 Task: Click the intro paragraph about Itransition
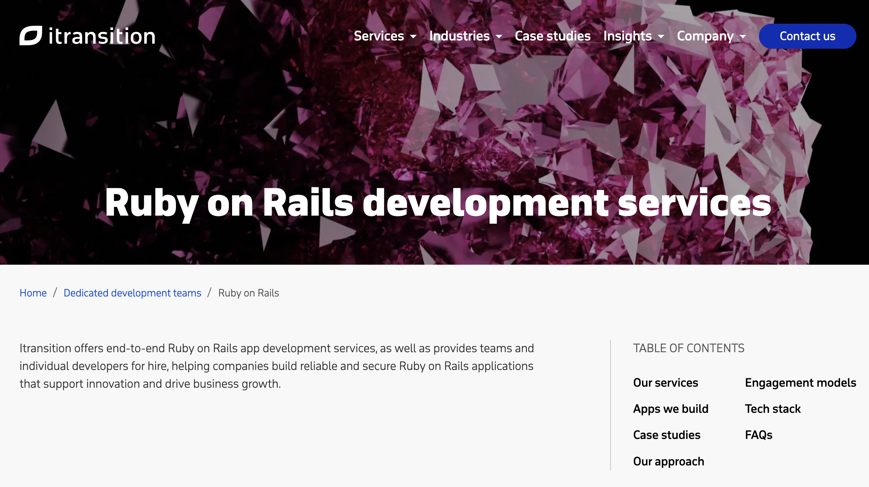coord(277,366)
